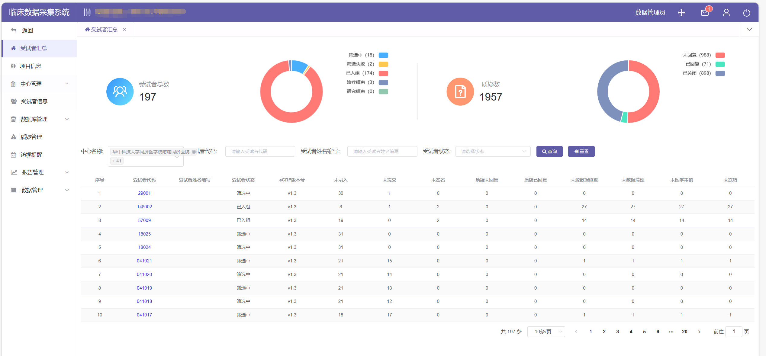Open the user profile icon
766x356 pixels.
pyautogui.click(x=726, y=12)
